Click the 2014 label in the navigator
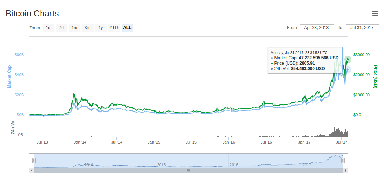Screen dimensions: 384x178 (89, 165)
